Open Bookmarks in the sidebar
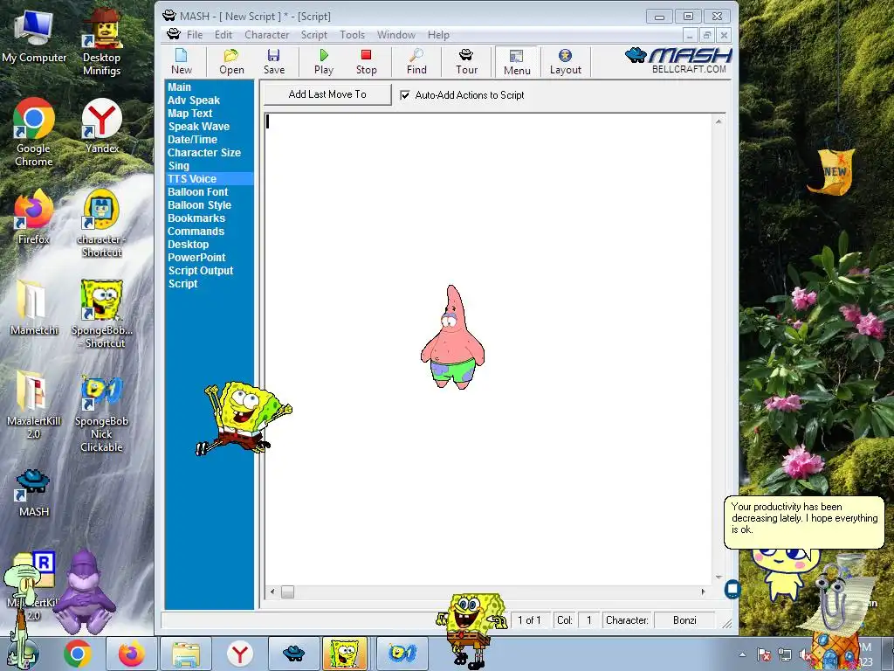 pos(196,218)
